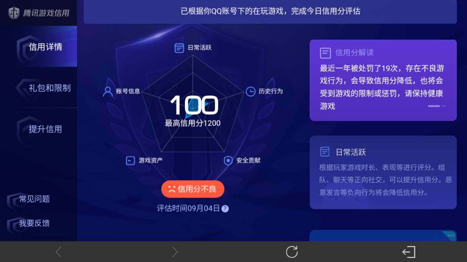This screenshot has width=467, height=262.
Task: Exit using the bottom bar exit icon
Action: [409, 252]
